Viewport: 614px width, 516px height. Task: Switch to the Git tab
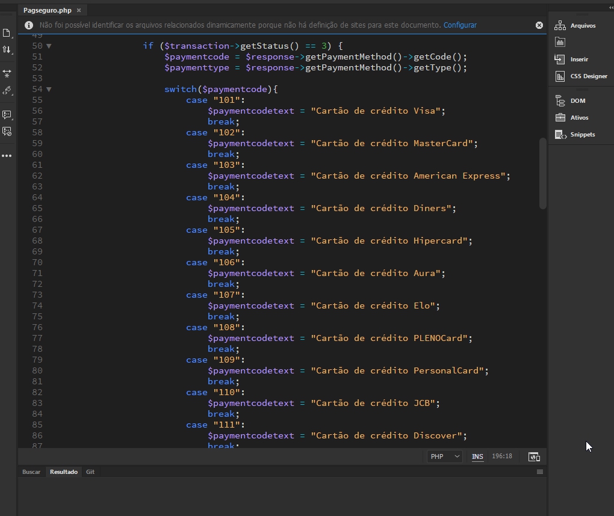(x=90, y=472)
